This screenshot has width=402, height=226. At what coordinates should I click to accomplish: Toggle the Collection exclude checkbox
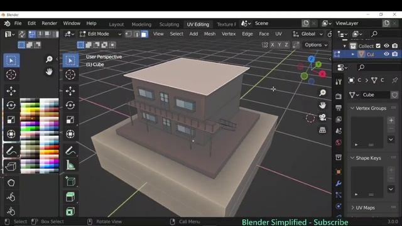(378, 46)
